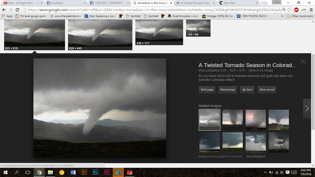Open Oil level gauge guide bookmark
Screen dimensions: 315x177
coord(31,16)
